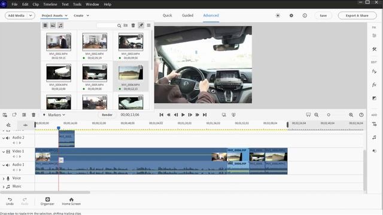Open the Create dropdown
This screenshot has width=383, height=215.
pyautogui.click(x=81, y=16)
